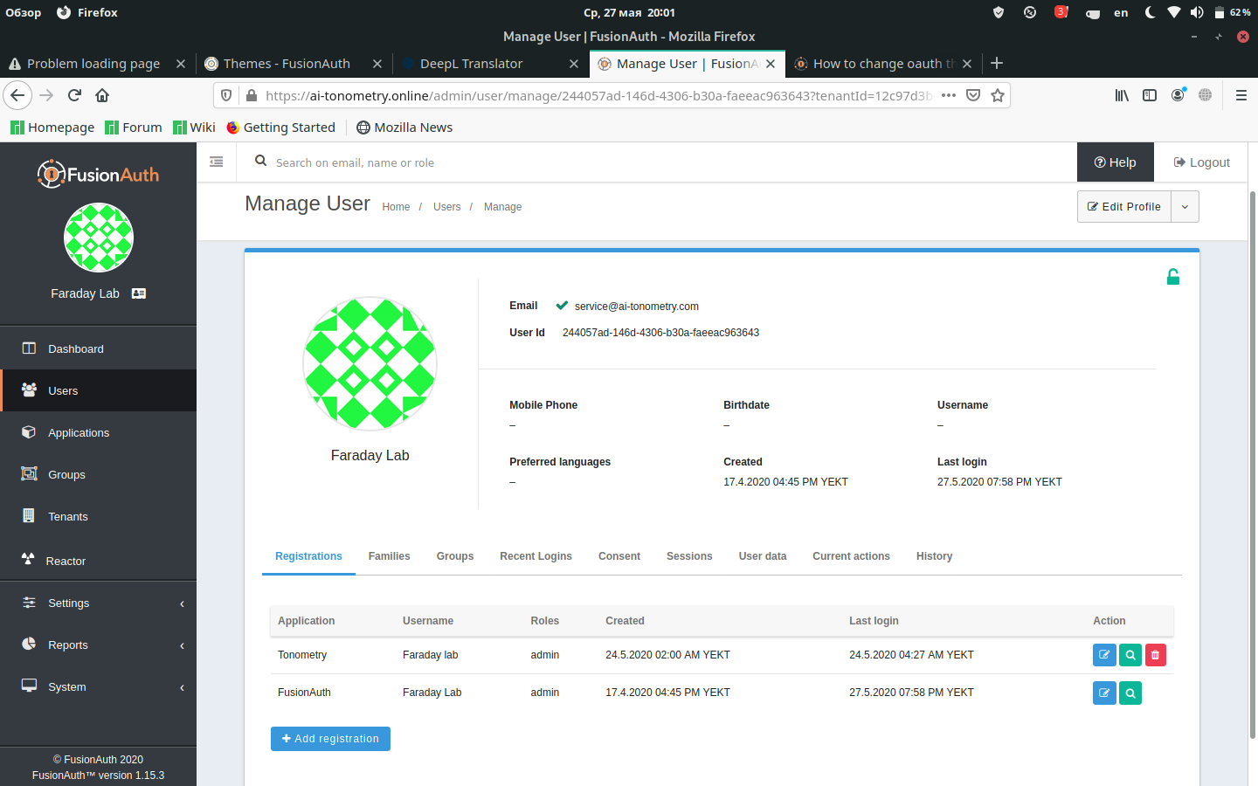Open the Mozilla News bookmark
Image resolution: width=1258 pixels, height=786 pixels.
pyautogui.click(x=404, y=128)
